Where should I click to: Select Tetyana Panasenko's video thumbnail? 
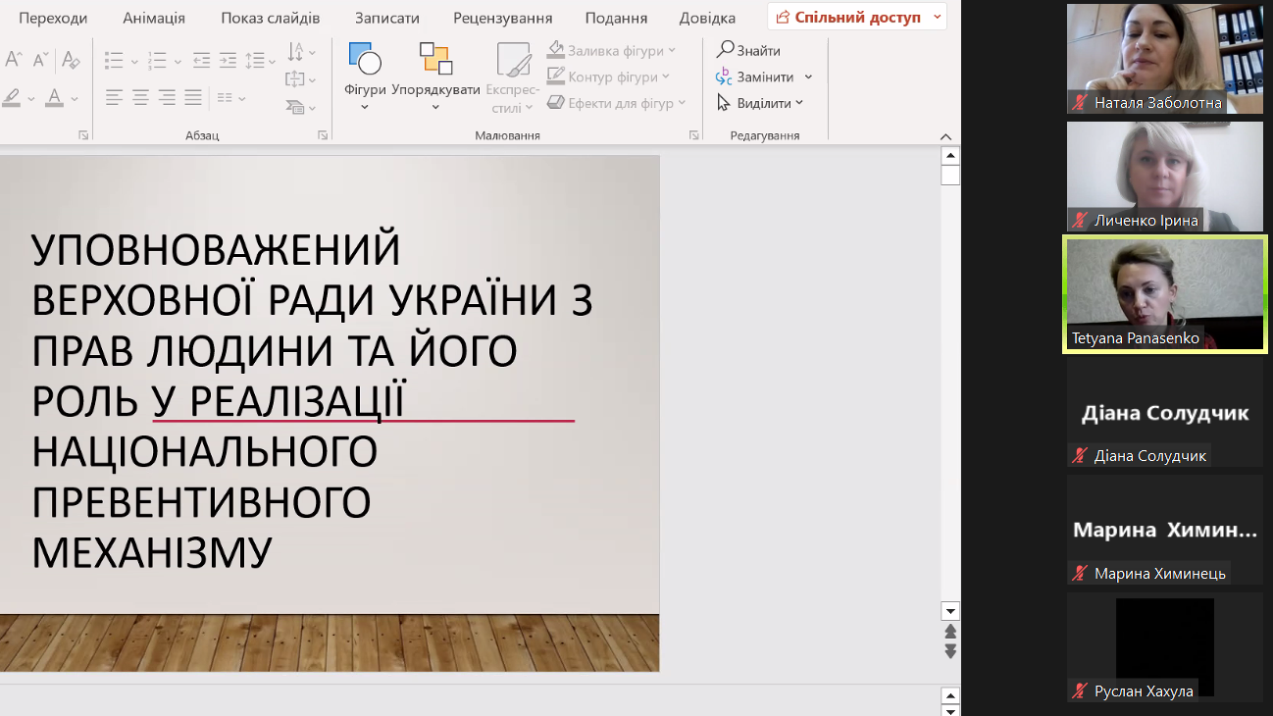coord(1163,294)
